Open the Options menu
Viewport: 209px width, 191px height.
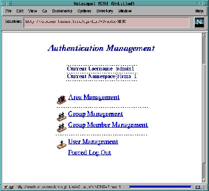(84, 11)
